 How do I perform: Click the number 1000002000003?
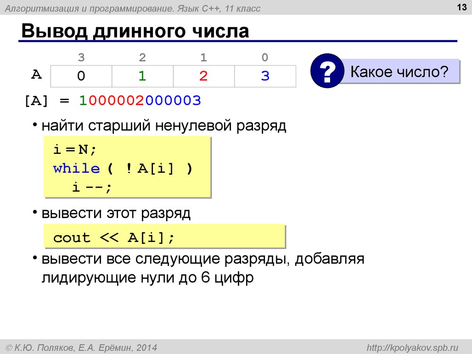coord(140,100)
